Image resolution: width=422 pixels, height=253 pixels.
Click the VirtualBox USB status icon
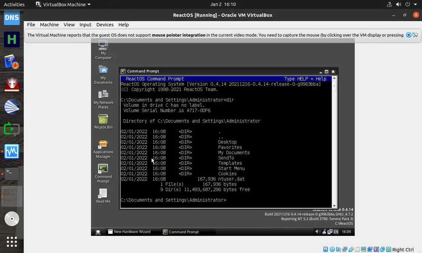pos(351,249)
